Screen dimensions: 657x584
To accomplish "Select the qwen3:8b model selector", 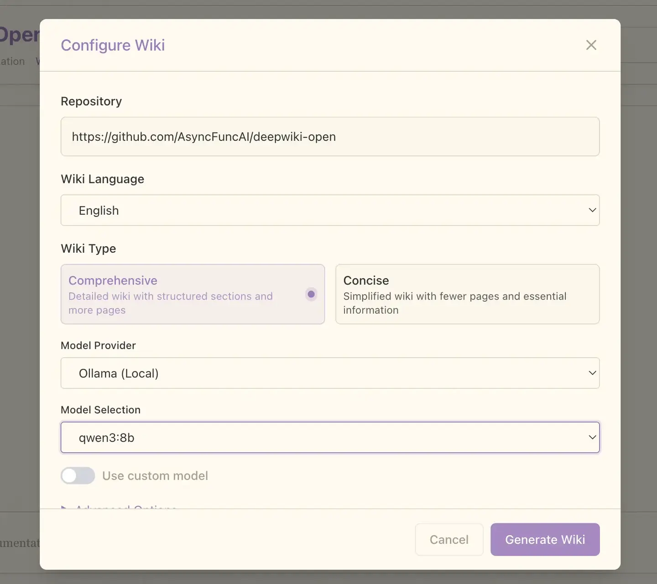I will tap(330, 437).
